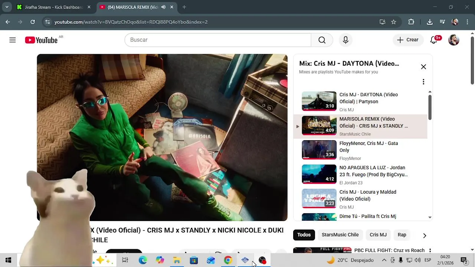Open the Windows Start menu
475x267 pixels.
[x=8, y=260]
